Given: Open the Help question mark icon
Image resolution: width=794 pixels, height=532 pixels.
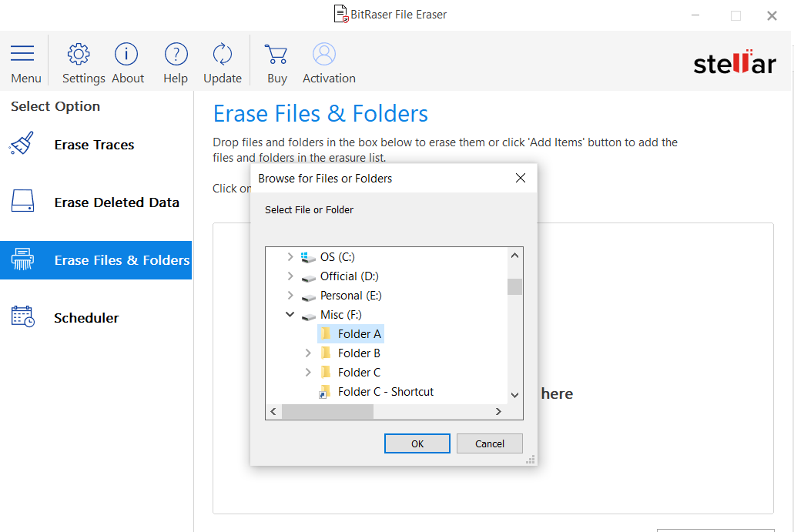Looking at the screenshot, I should (176, 54).
